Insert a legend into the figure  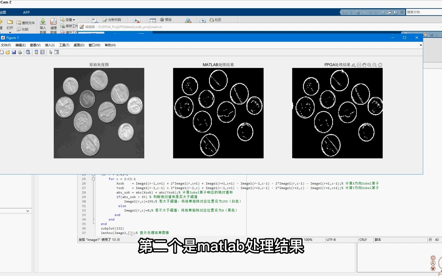pyautogui.click(x=42, y=52)
